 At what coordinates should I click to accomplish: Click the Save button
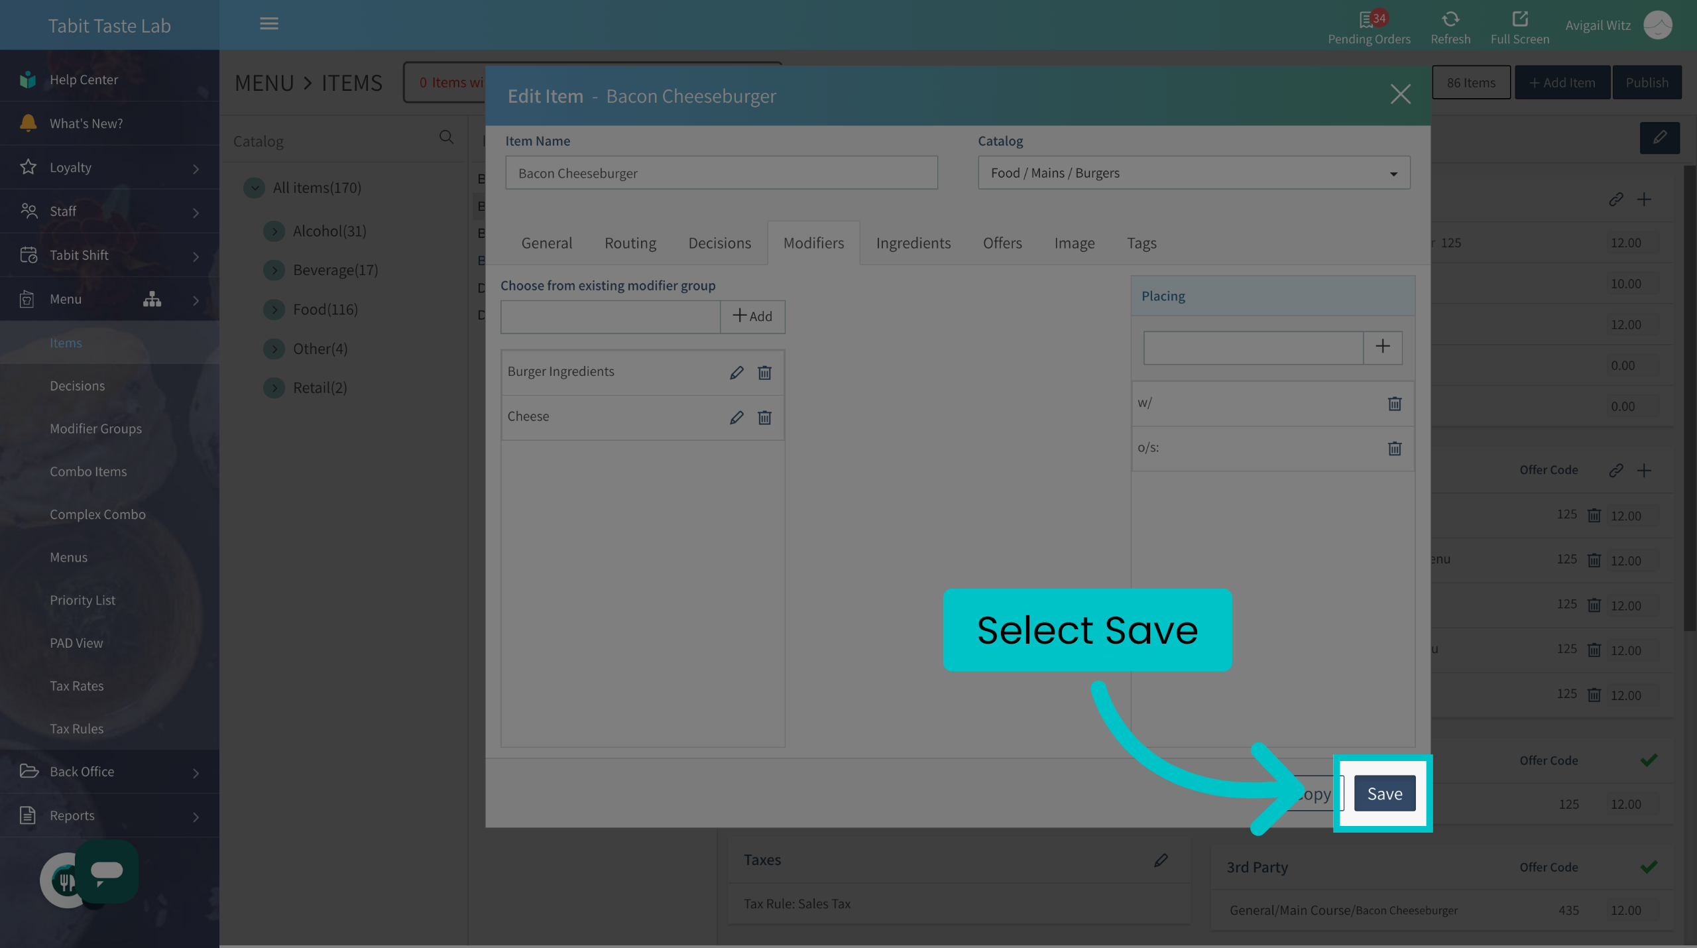click(1384, 794)
